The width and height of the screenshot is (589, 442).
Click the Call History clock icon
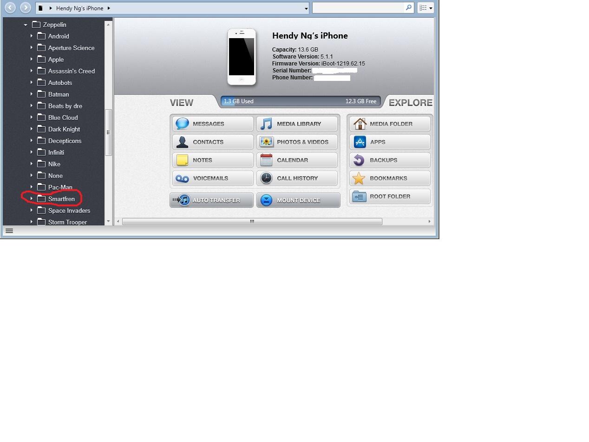[266, 178]
